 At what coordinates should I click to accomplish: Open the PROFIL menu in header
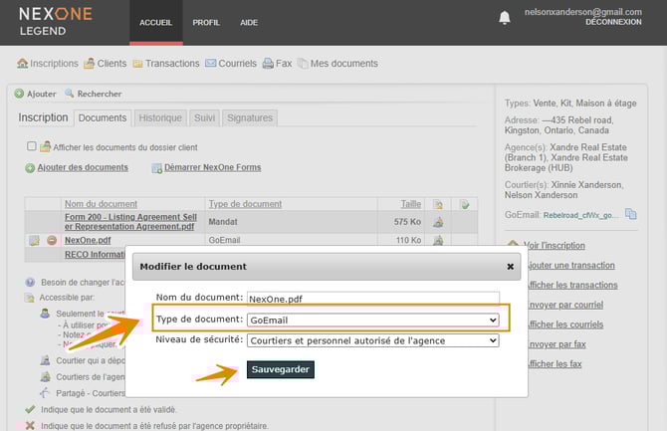(x=206, y=22)
